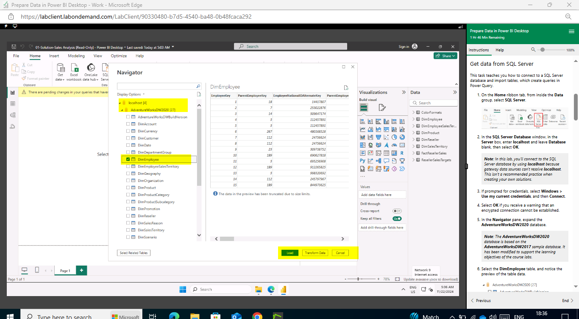The width and height of the screenshot is (579, 319).
Task: Expand the FactResellerSales table in Data pane
Action: [413, 153]
